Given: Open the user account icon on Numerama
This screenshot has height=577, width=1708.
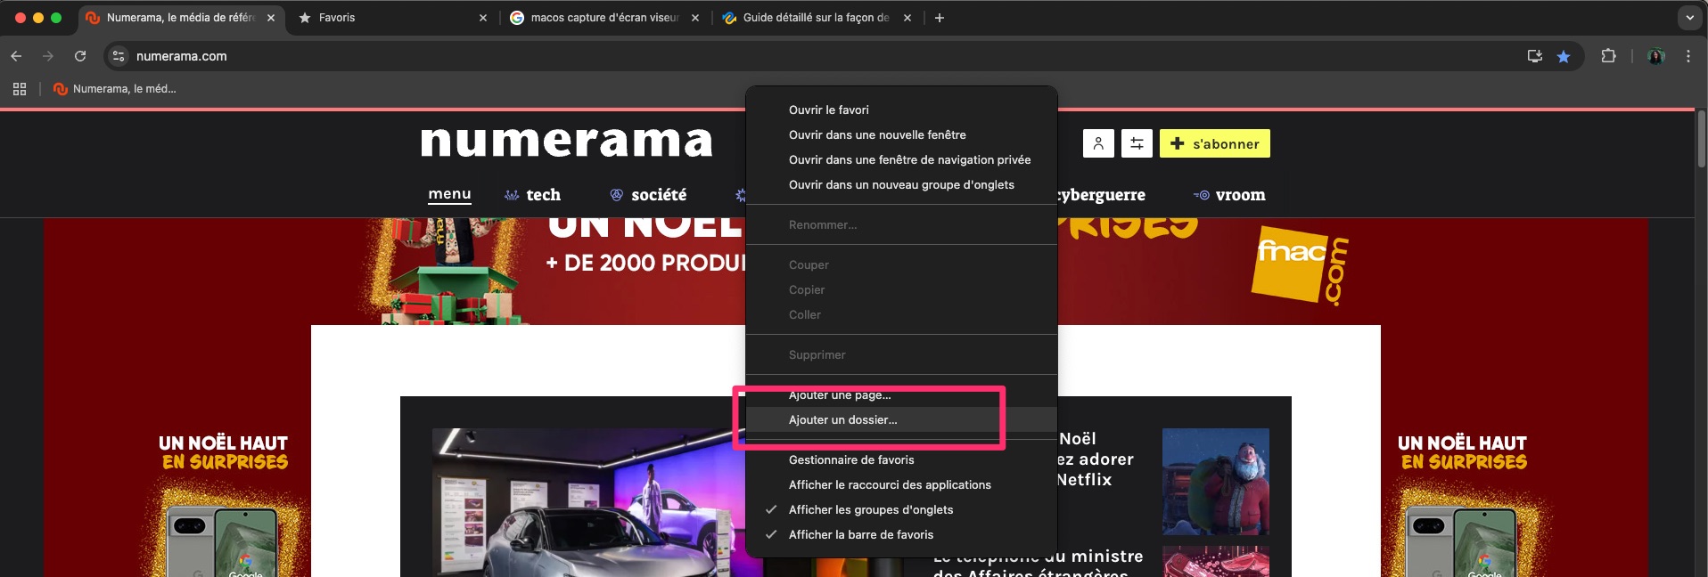Looking at the screenshot, I should [x=1098, y=143].
